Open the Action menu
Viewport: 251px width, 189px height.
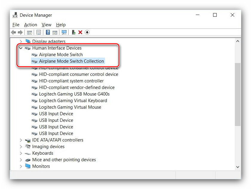(x=30, y=25)
